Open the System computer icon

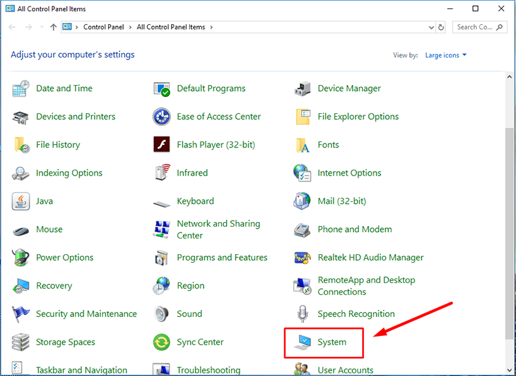tap(303, 342)
